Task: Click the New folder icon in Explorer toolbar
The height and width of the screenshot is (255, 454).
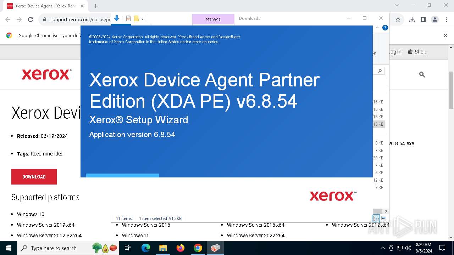Action: (x=136, y=18)
